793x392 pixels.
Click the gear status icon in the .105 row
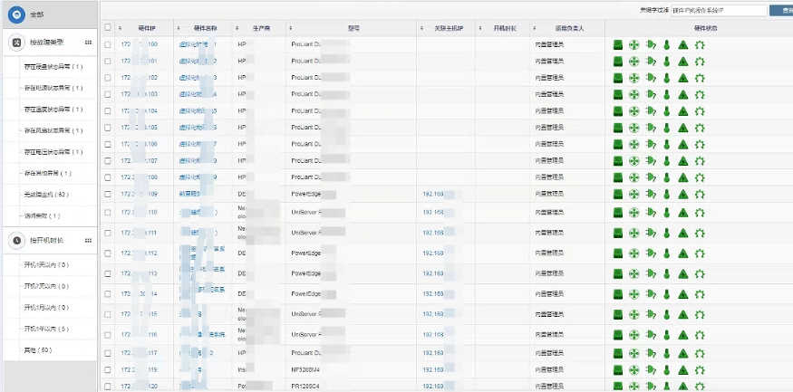point(700,128)
